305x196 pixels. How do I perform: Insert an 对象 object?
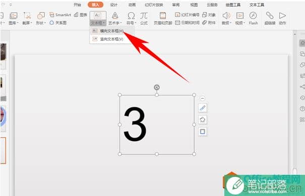coord(209,15)
